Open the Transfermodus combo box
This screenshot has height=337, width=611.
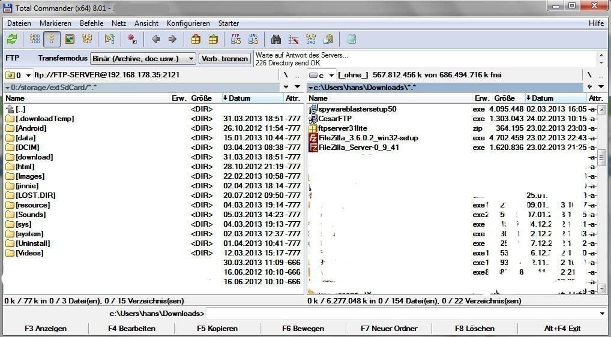[x=143, y=59]
